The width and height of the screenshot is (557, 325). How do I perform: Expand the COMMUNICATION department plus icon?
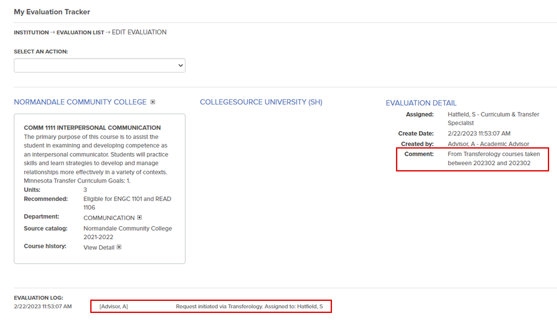(139, 217)
